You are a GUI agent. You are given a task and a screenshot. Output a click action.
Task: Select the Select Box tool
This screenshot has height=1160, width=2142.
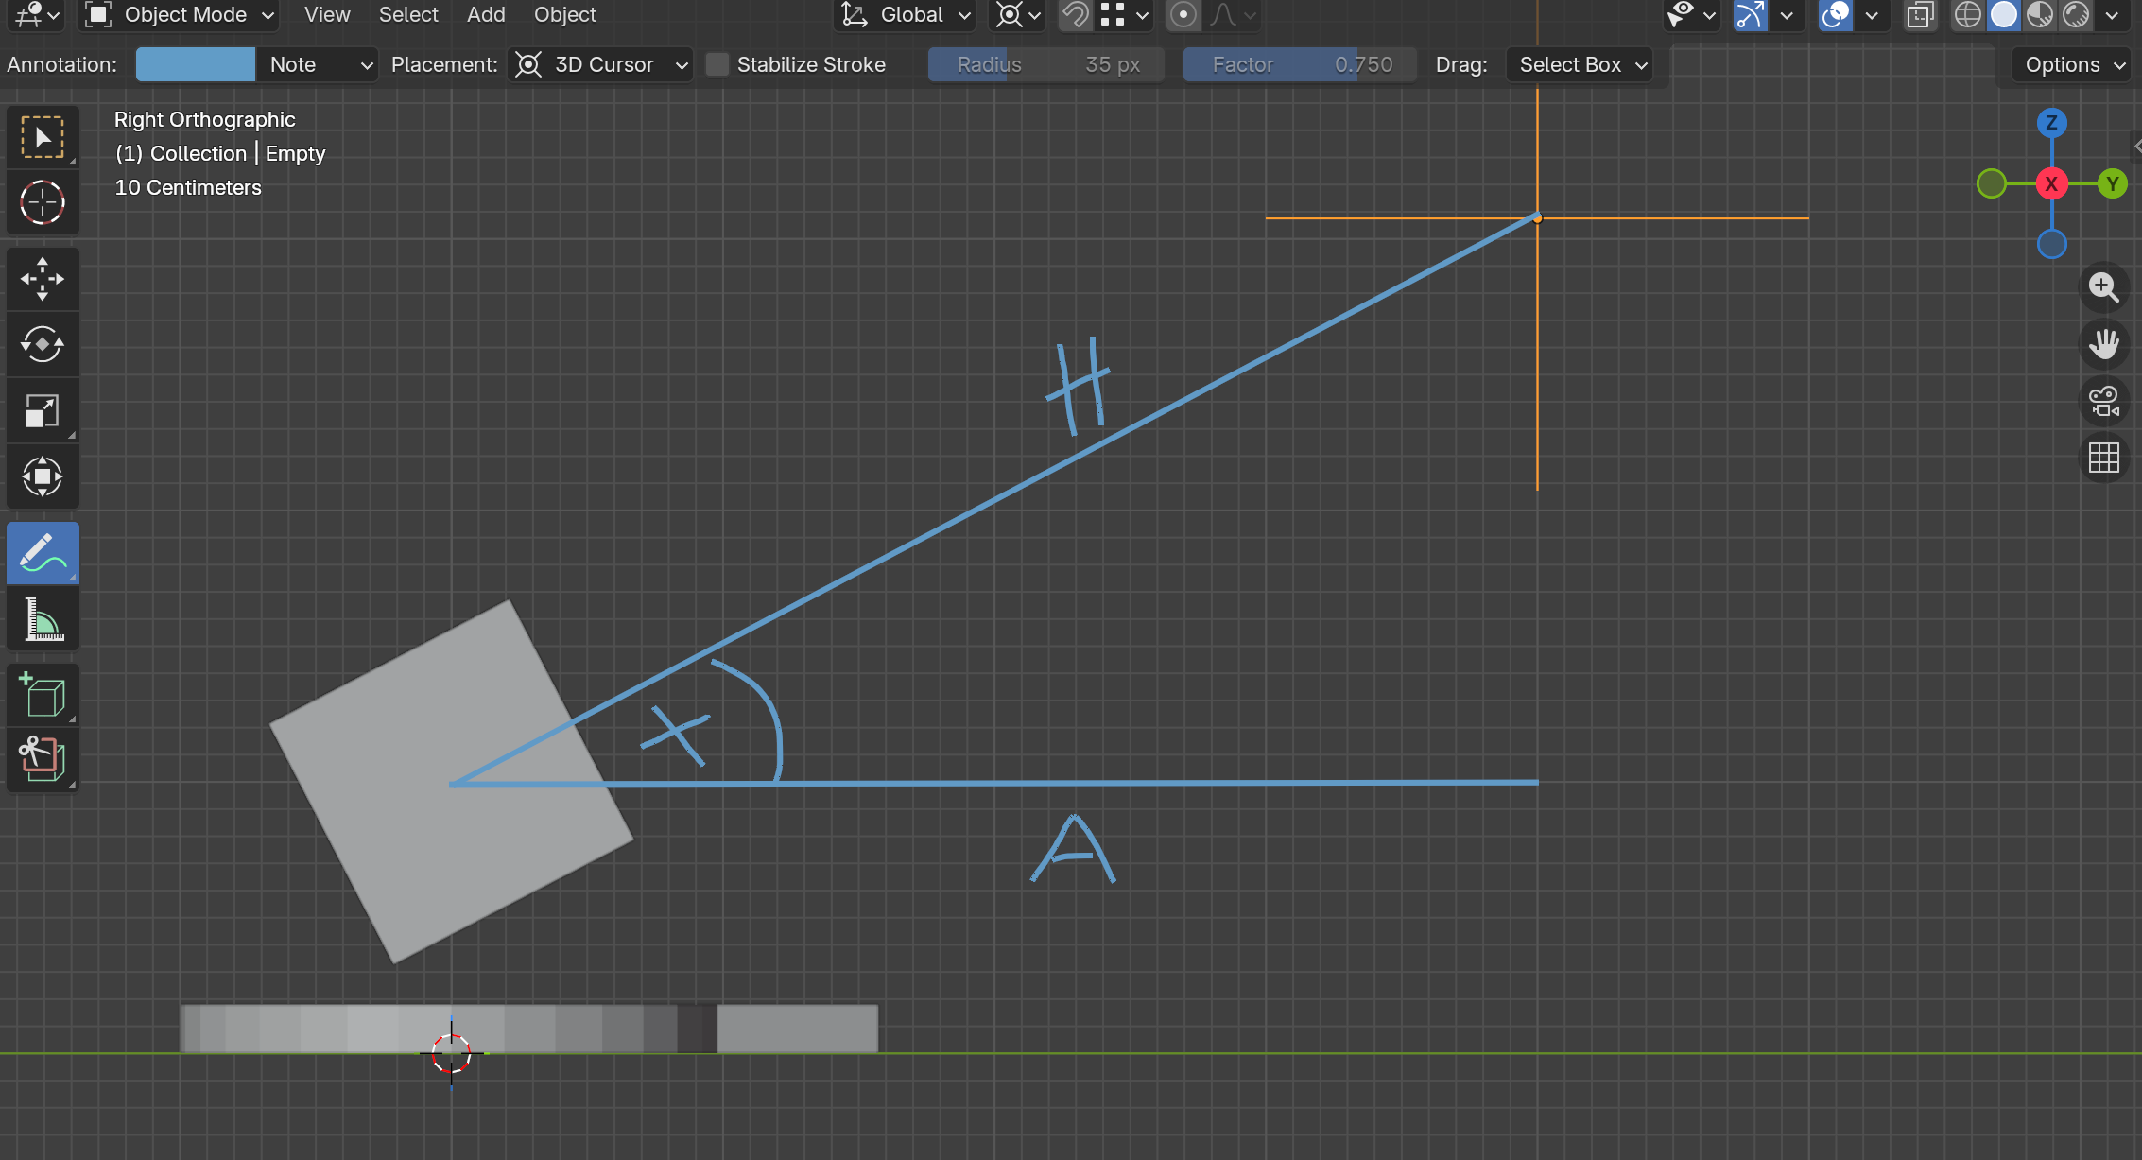[43, 137]
